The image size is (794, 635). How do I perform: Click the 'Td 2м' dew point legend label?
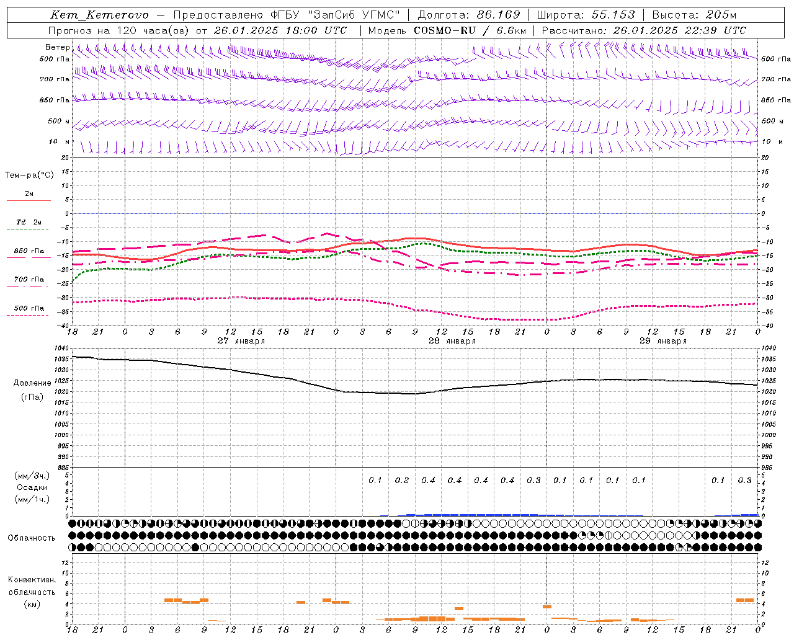(29, 222)
